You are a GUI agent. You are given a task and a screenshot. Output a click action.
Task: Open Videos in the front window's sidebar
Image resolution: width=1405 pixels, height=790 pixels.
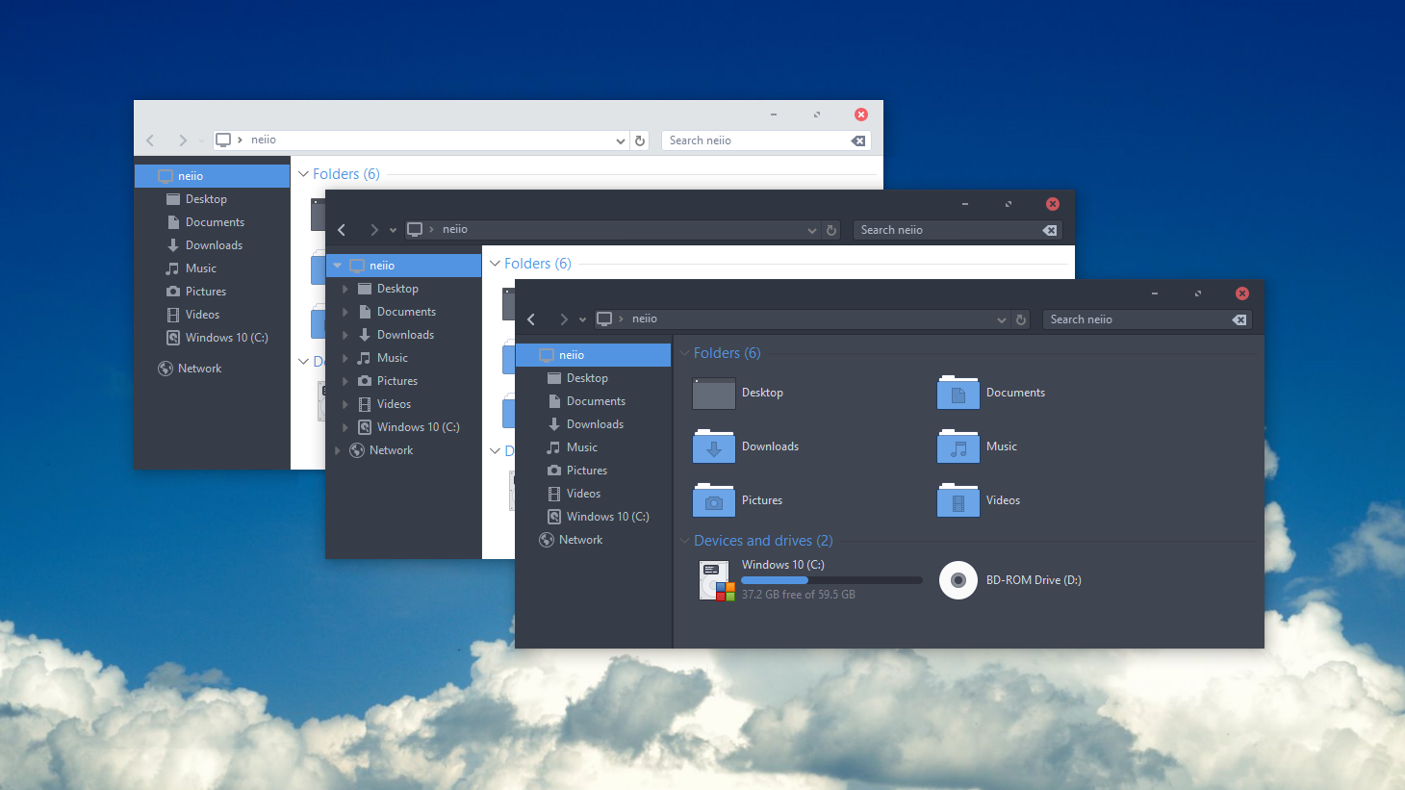[593, 494]
